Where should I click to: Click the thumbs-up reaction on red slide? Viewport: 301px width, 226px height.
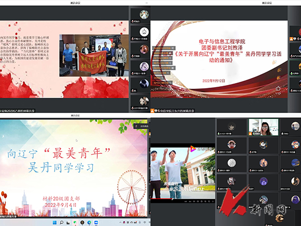click(278, 88)
